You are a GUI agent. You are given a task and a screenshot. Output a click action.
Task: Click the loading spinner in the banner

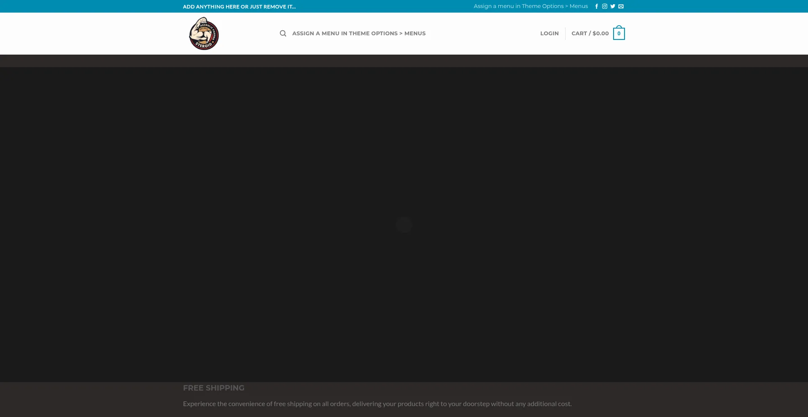point(404,225)
